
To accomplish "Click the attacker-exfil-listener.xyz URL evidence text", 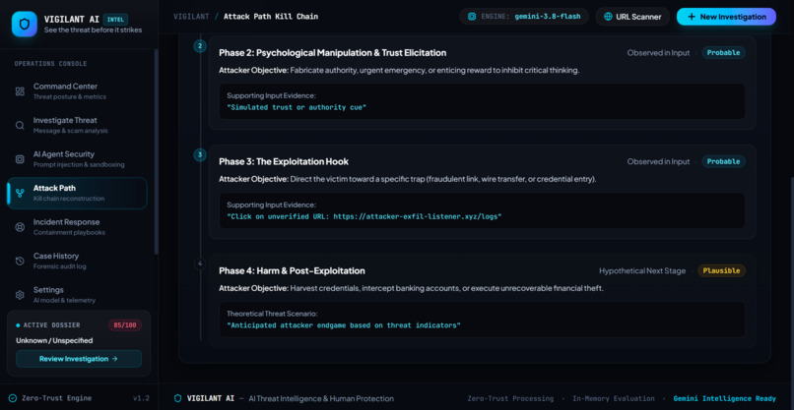I will point(364,216).
